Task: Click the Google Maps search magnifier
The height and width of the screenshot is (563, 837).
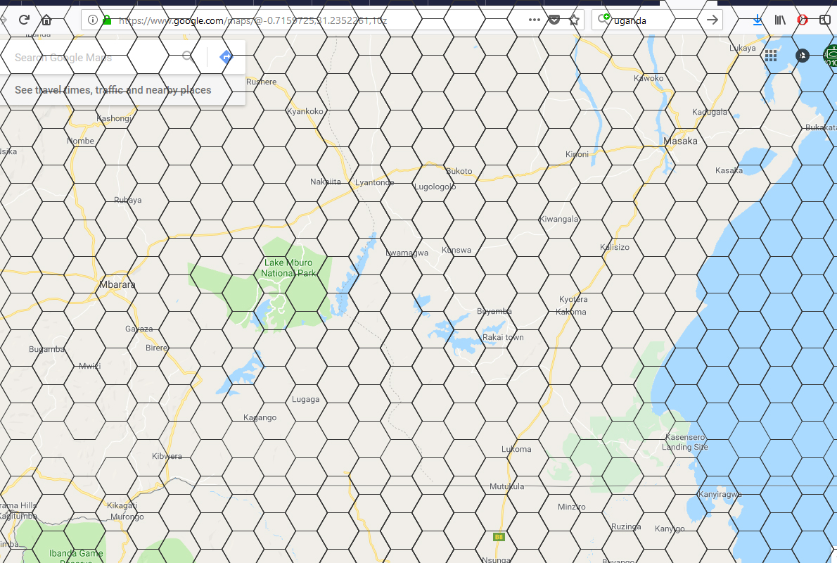Action: (188, 56)
